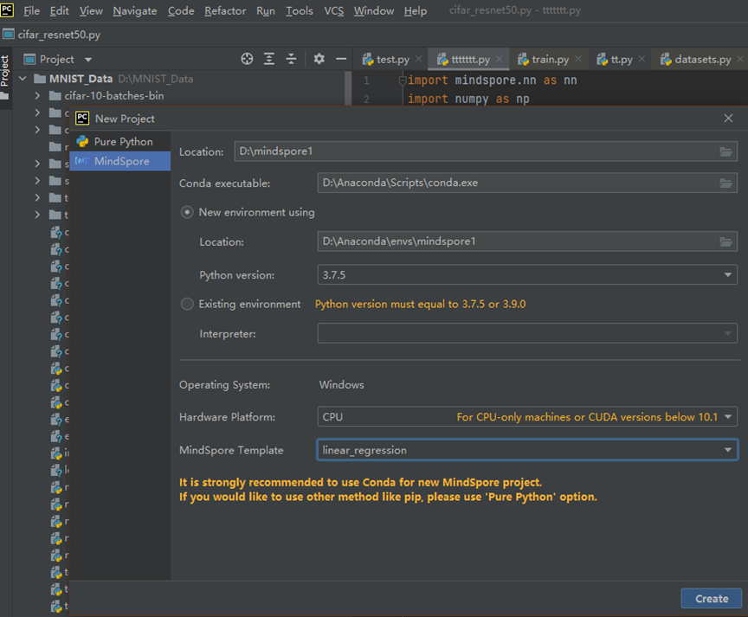This screenshot has width=748, height=617.
Task: Click the Select Opened File crosshair icon
Action: click(x=247, y=59)
